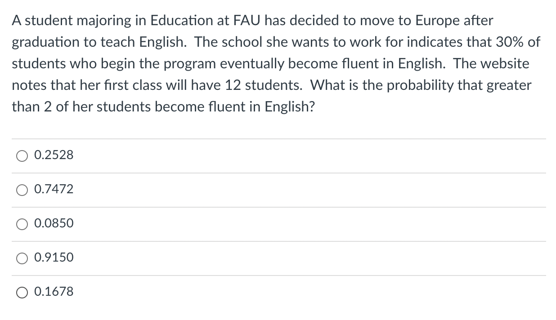556x320 pixels.
Task: Click the 0.9150 answer label text
Action: click(54, 258)
